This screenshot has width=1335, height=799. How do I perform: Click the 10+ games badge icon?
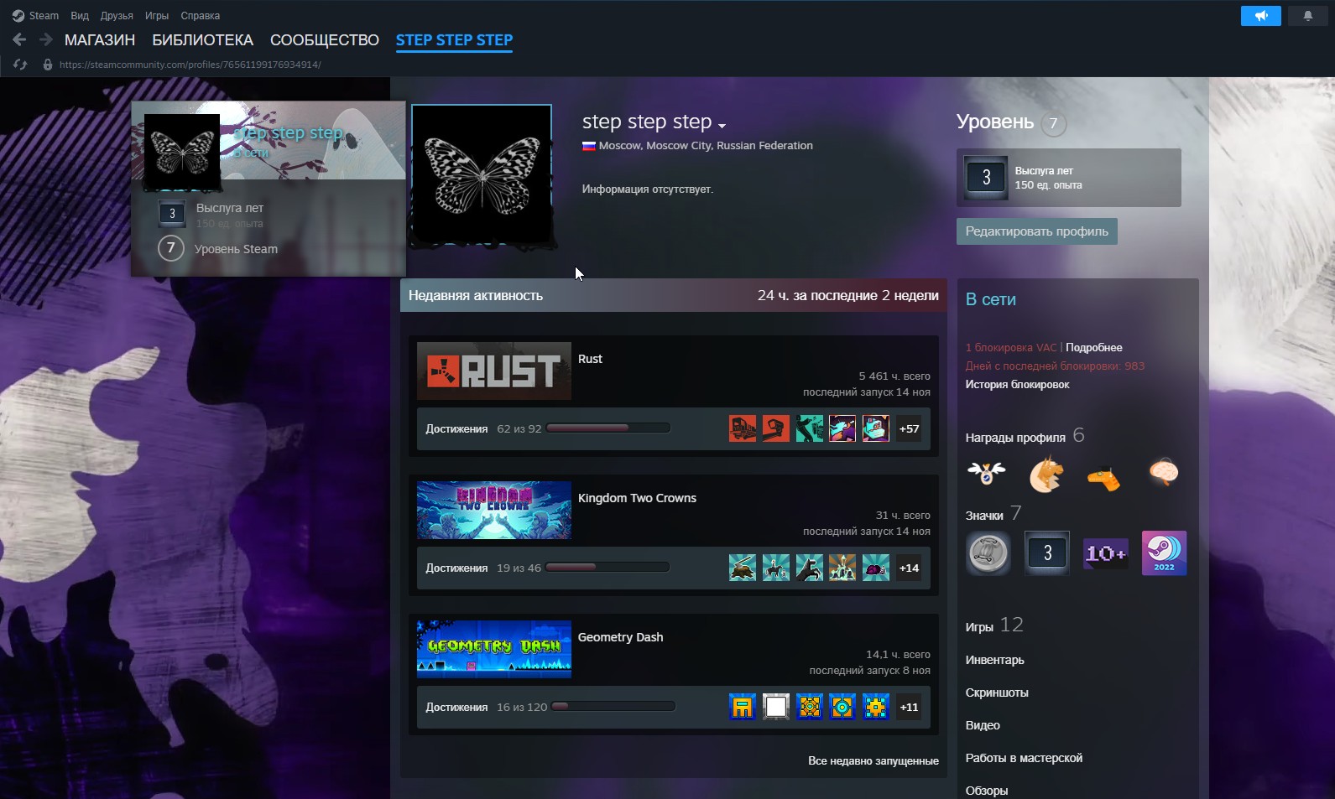[x=1106, y=553]
